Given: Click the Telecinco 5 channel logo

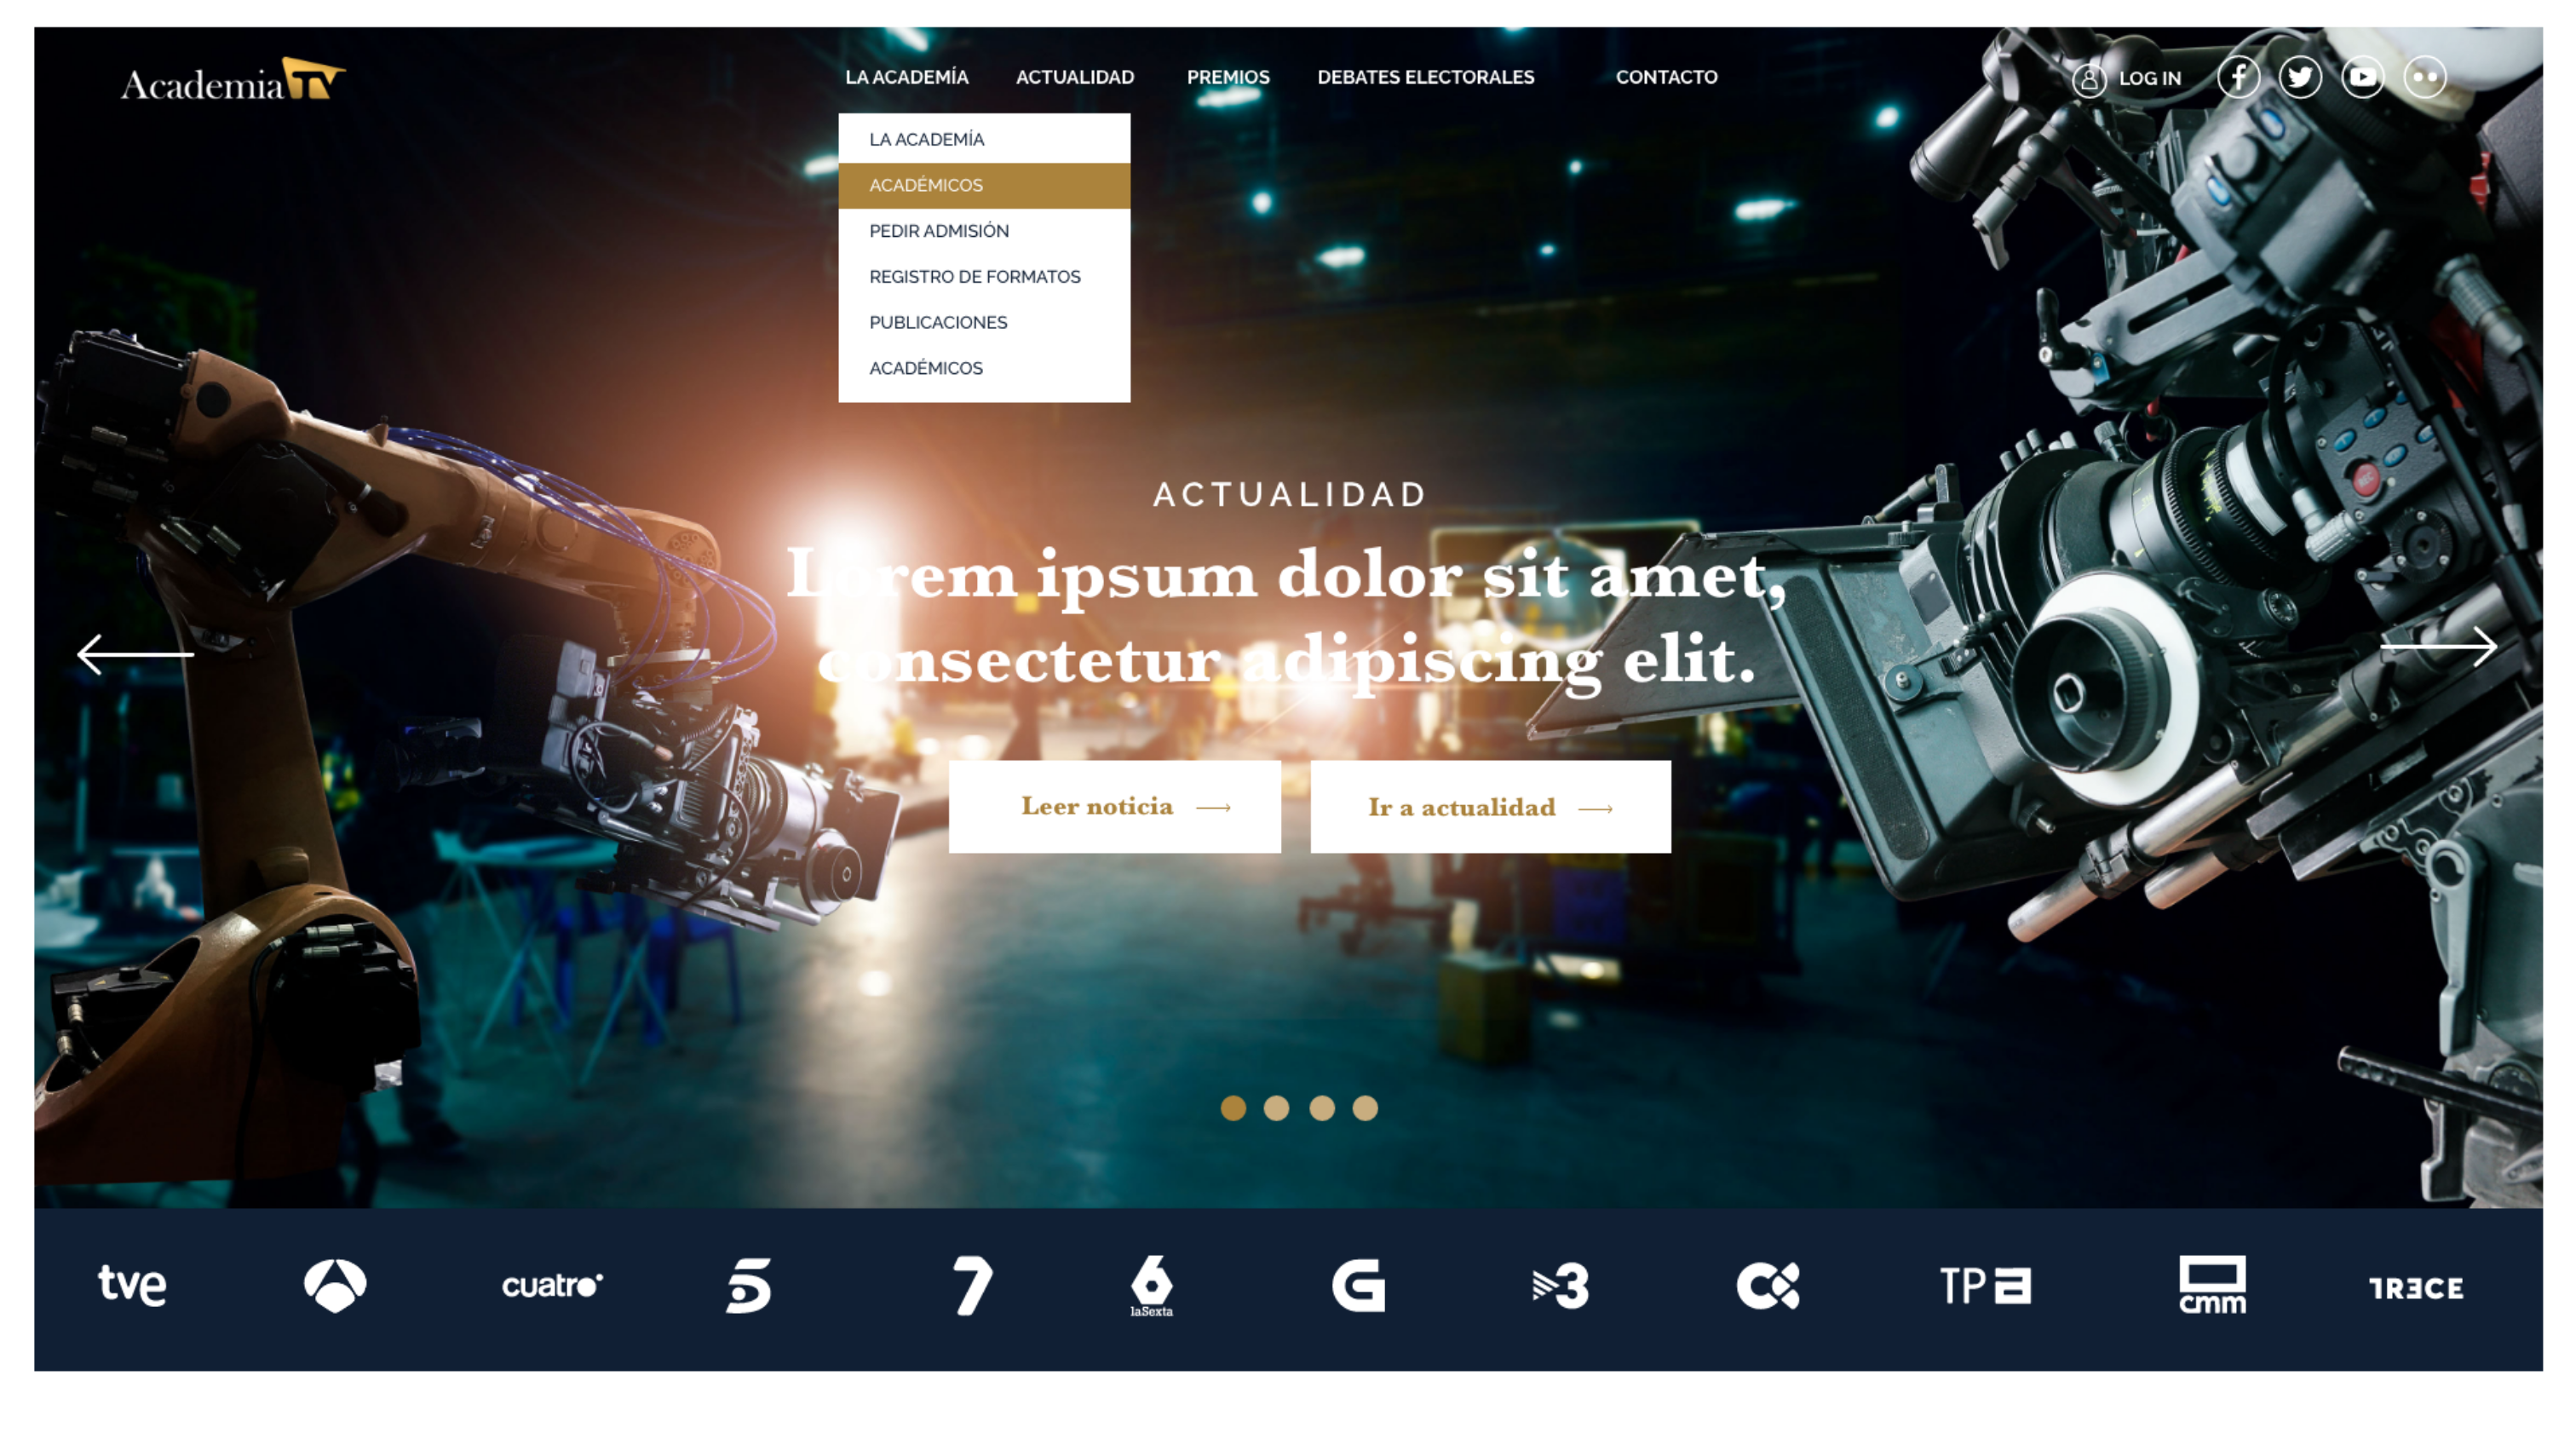Looking at the screenshot, I should (x=748, y=1285).
